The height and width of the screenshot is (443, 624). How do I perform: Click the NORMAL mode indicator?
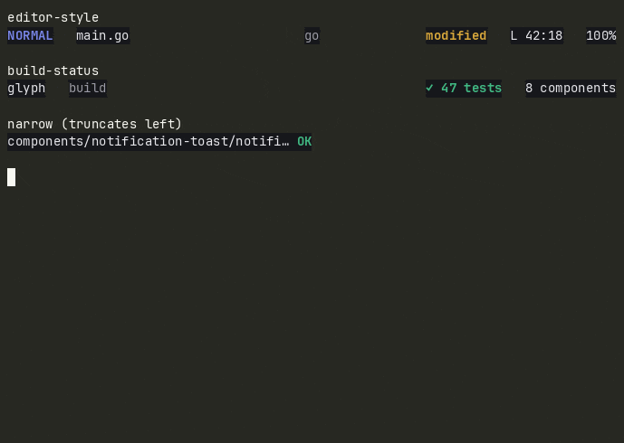tap(30, 36)
